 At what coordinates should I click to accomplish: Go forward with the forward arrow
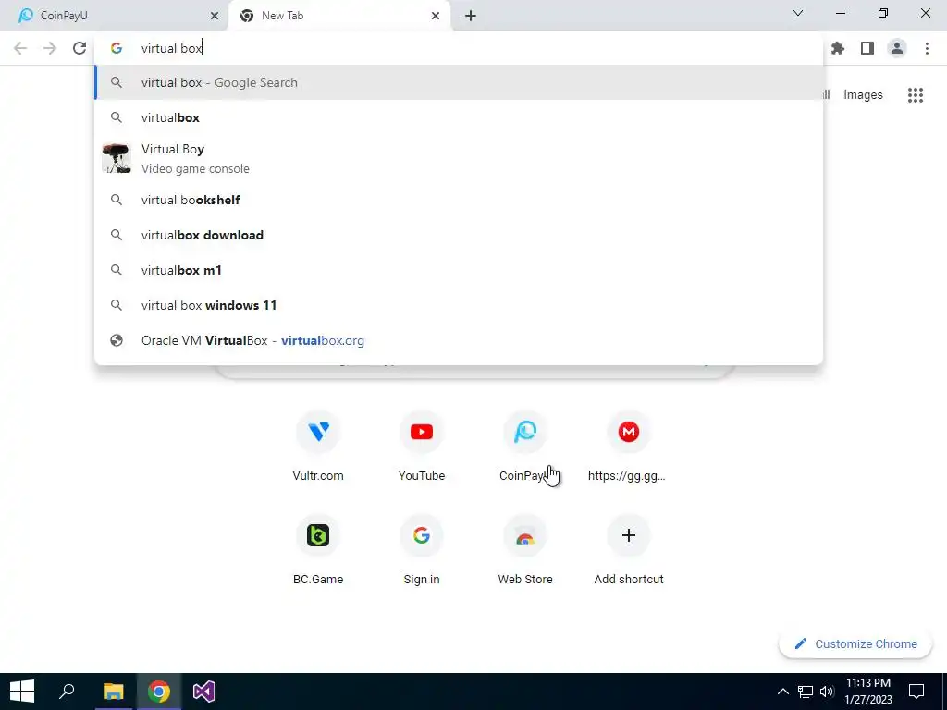[x=50, y=48]
